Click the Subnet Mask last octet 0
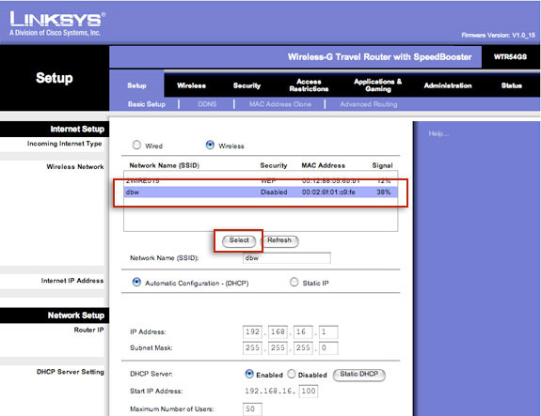This screenshot has height=416, width=541. (328, 347)
